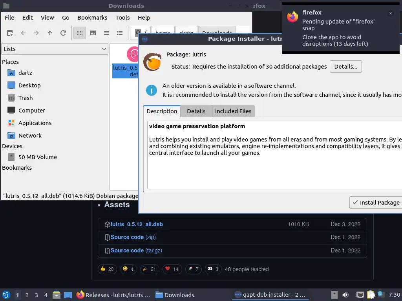This screenshot has width=402, height=301.
Task: Select the lutris deb file in Downloads
Action: click(125, 62)
